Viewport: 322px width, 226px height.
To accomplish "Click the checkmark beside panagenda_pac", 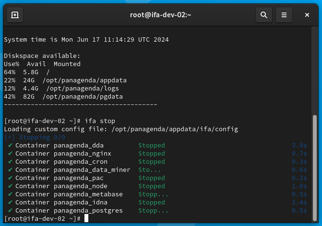I will coord(10,178).
